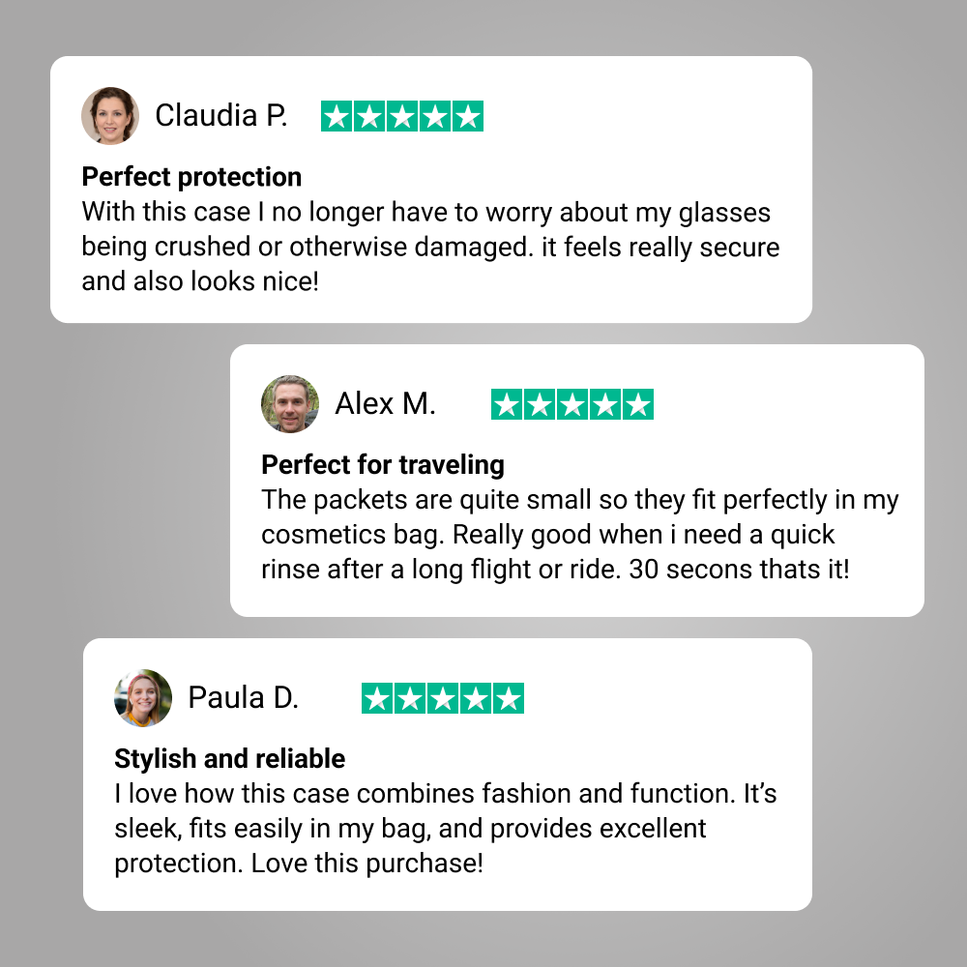This screenshot has height=967, width=967.
Task: Select the "Stylish and reliable" review title
Action: tap(230, 758)
